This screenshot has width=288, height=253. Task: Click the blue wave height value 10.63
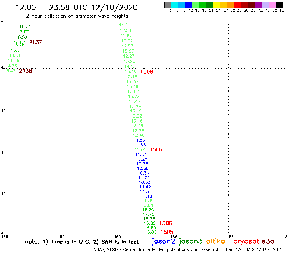(144, 182)
